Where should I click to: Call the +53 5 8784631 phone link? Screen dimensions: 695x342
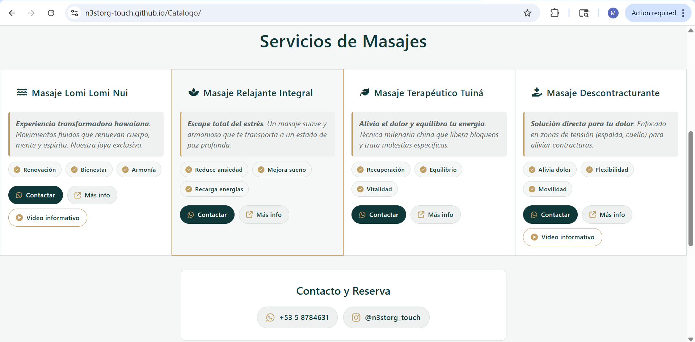tap(297, 317)
